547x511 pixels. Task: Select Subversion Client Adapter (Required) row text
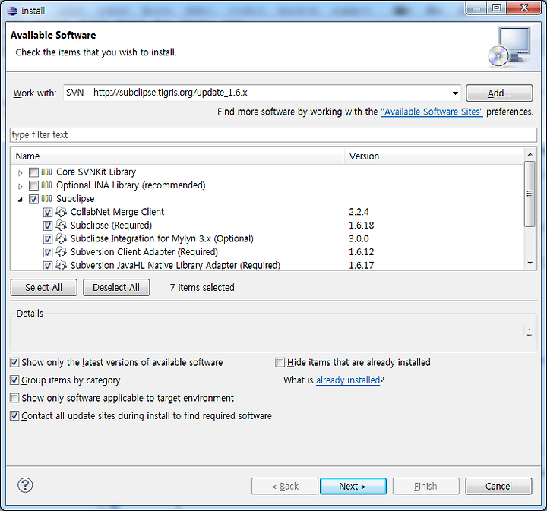[x=144, y=251]
